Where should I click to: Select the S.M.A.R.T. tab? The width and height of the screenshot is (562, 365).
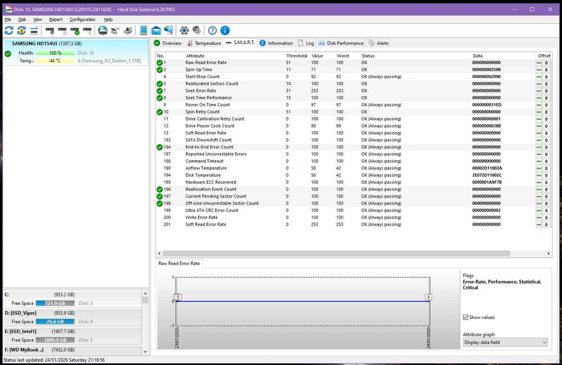click(240, 43)
